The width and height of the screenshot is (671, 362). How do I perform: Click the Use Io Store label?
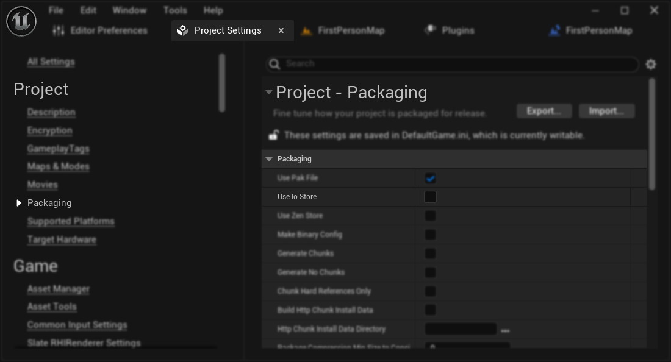(x=297, y=197)
